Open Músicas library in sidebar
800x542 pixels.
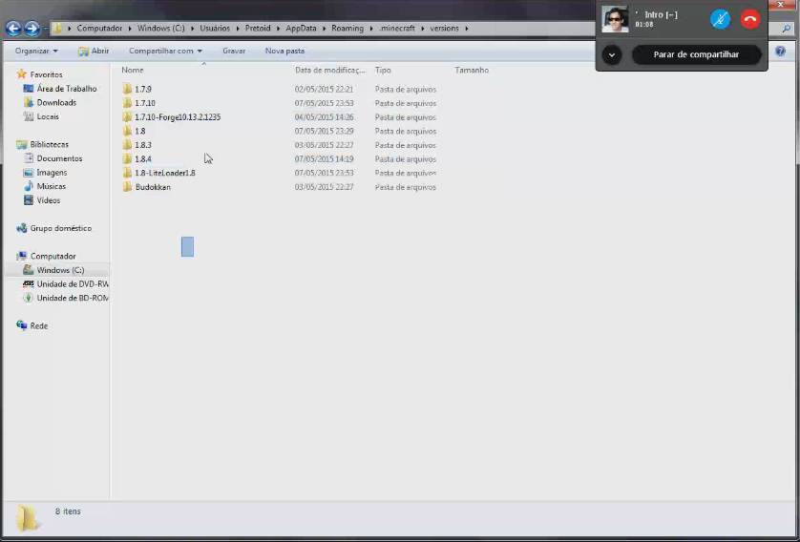[x=51, y=187]
